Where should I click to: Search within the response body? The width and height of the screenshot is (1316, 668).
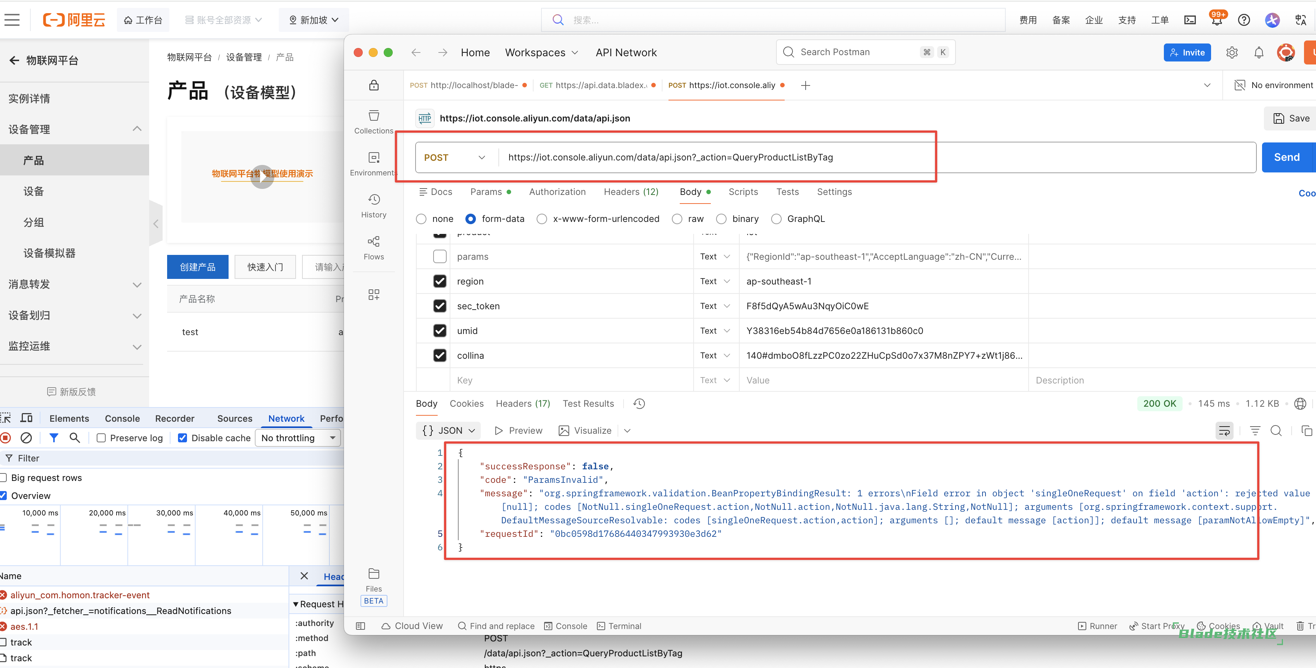pos(1276,431)
